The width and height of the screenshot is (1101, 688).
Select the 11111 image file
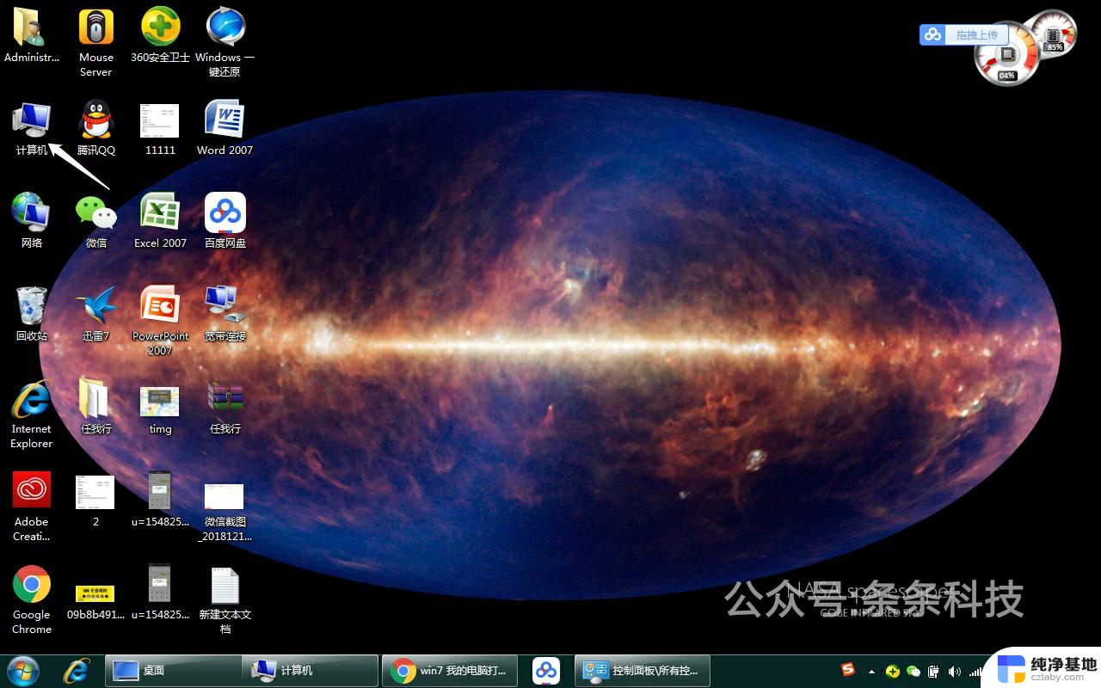161,129
